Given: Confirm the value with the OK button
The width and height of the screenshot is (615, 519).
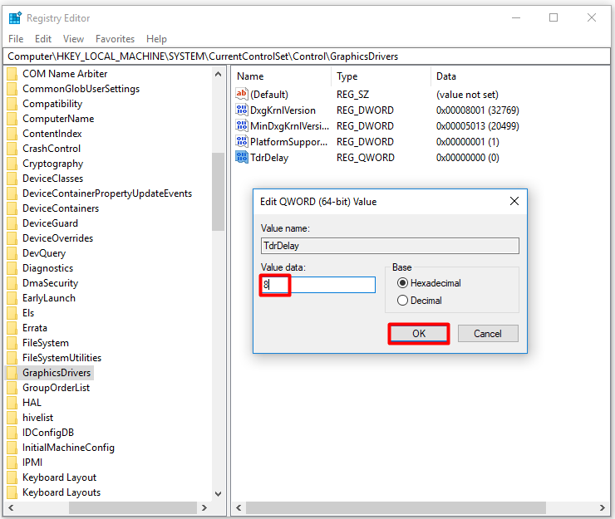Looking at the screenshot, I should pyautogui.click(x=419, y=334).
